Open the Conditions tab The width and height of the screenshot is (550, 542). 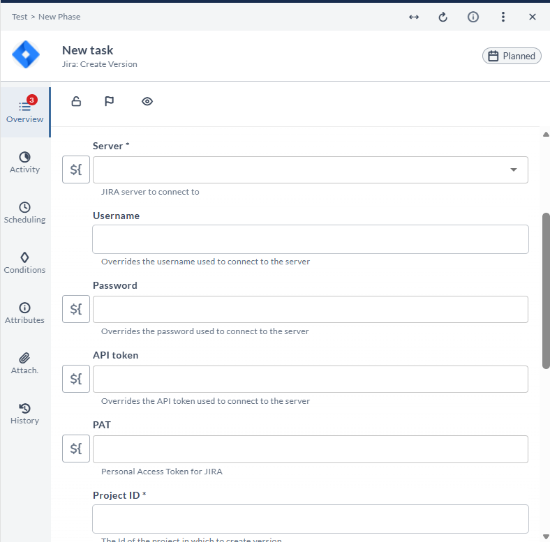pos(25,263)
